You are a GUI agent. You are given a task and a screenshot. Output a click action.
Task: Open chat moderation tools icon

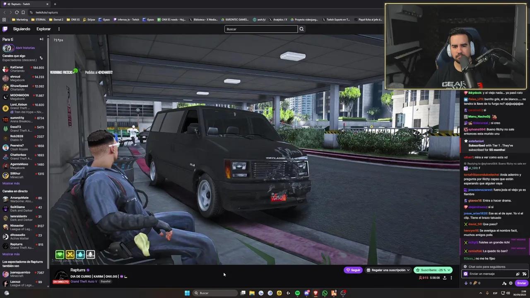504,283
